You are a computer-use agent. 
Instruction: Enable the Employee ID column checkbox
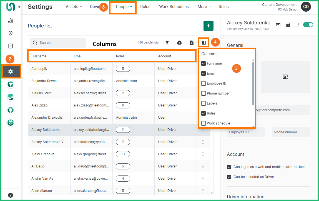[x=204, y=83]
